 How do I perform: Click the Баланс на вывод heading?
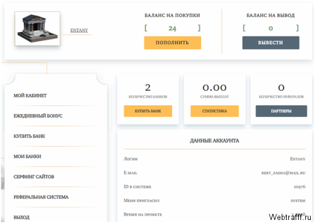[x=271, y=15]
